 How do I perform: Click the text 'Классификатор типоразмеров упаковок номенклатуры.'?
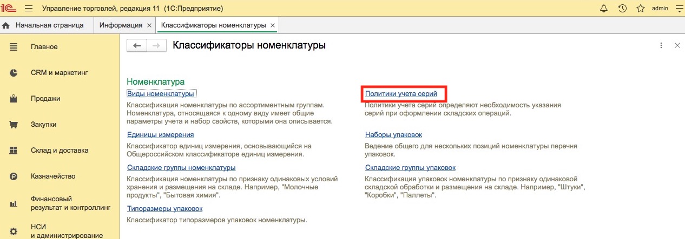click(217, 220)
